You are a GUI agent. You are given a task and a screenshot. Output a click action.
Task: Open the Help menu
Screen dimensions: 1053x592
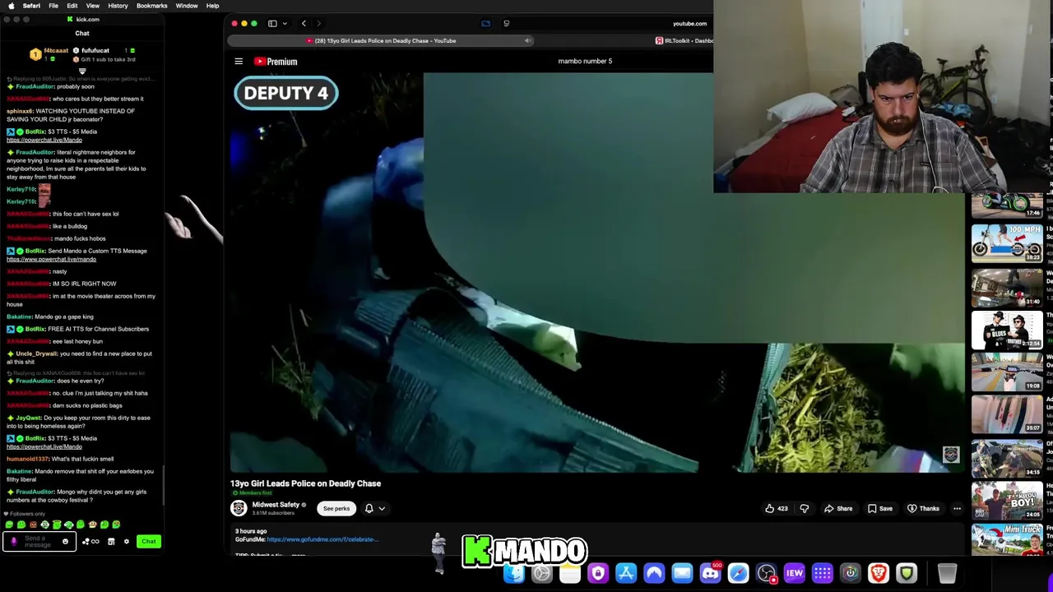(212, 6)
